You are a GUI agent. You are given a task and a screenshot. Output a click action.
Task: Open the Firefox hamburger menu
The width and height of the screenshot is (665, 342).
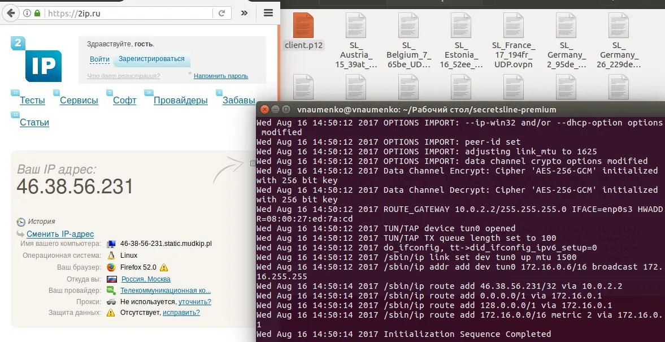point(268,13)
